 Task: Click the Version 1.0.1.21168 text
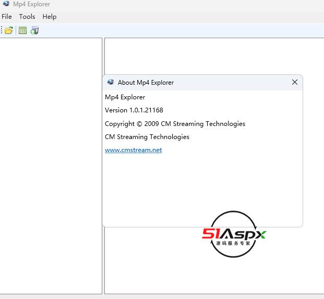pyautogui.click(x=134, y=110)
